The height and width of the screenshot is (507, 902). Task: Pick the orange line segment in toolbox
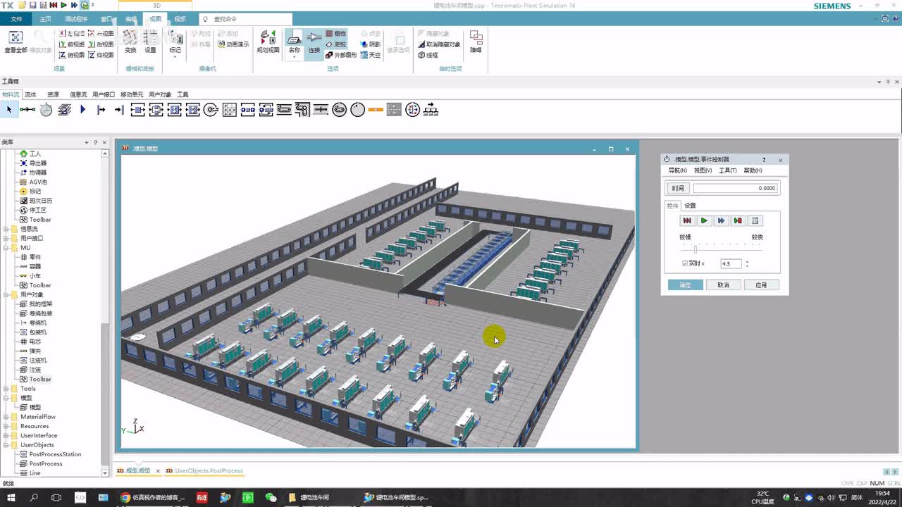click(x=376, y=110)
